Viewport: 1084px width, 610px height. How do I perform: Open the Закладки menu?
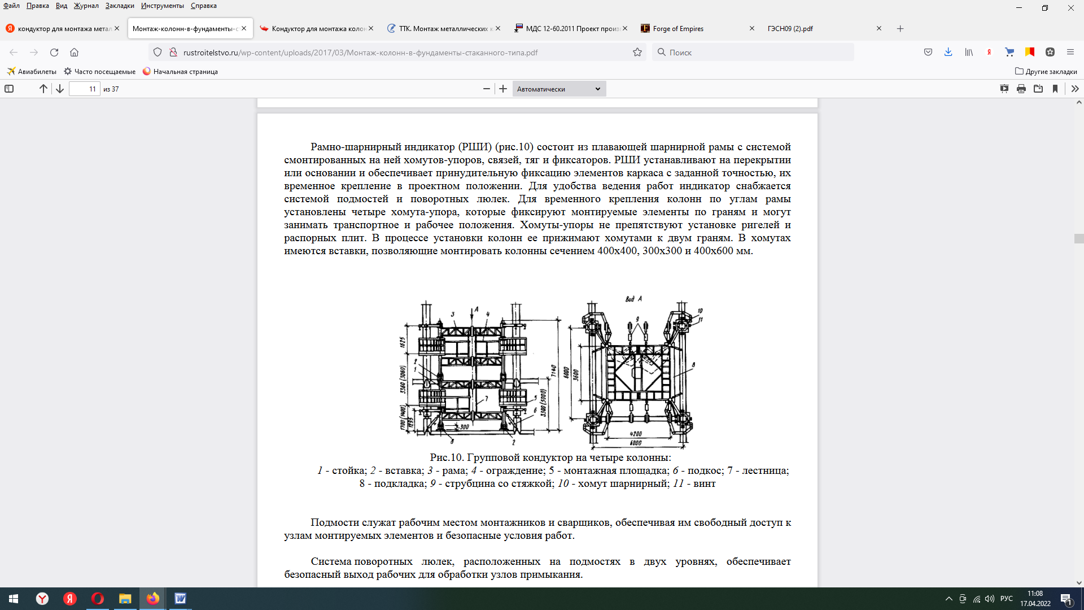tap(120, 6)
